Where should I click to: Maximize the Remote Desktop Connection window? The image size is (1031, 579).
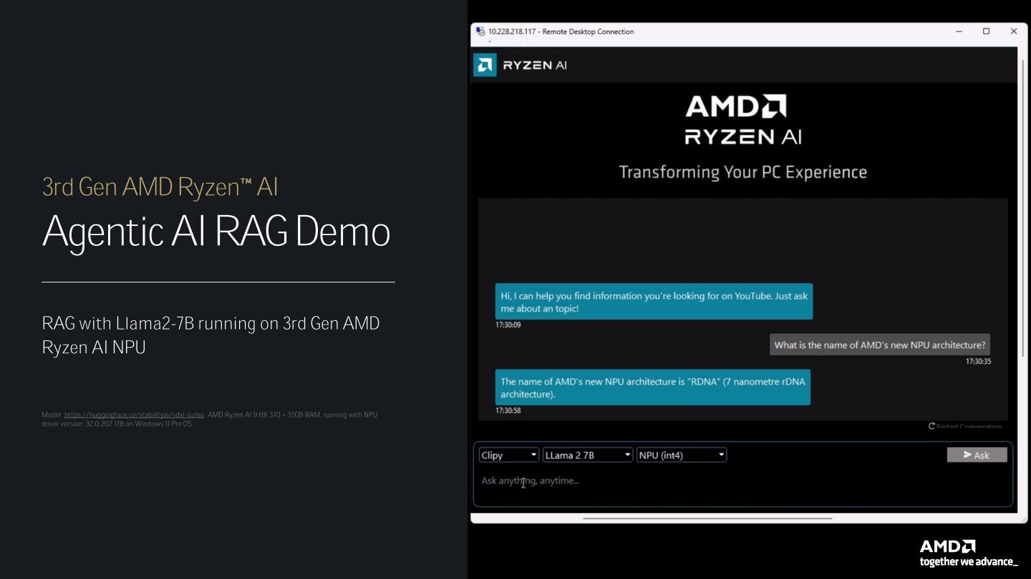point(986,31)
